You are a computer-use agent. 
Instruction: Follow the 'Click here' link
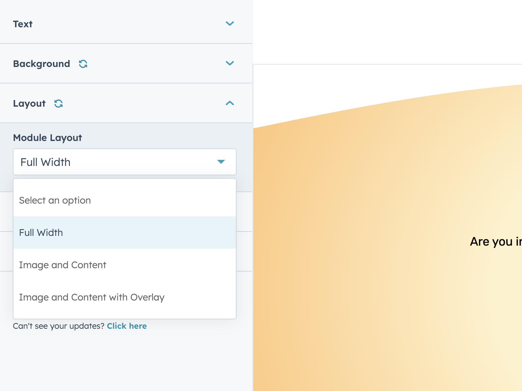[x=127, y=326]
